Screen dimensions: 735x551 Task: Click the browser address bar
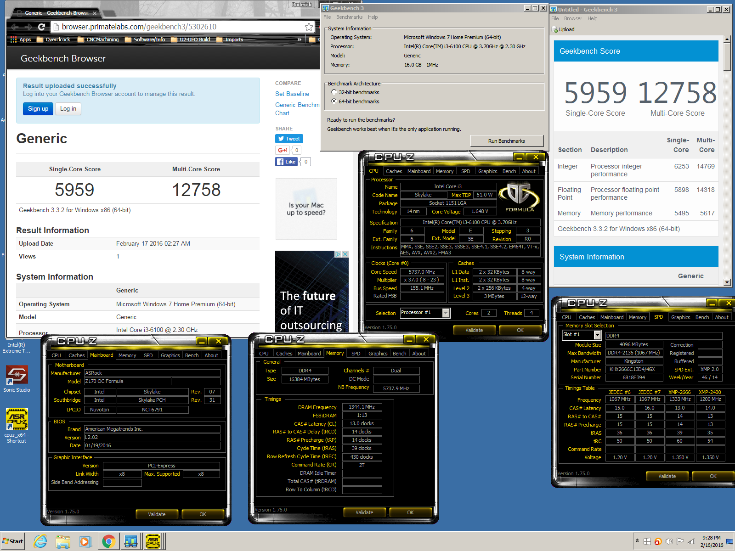click(x=179, y=27)
